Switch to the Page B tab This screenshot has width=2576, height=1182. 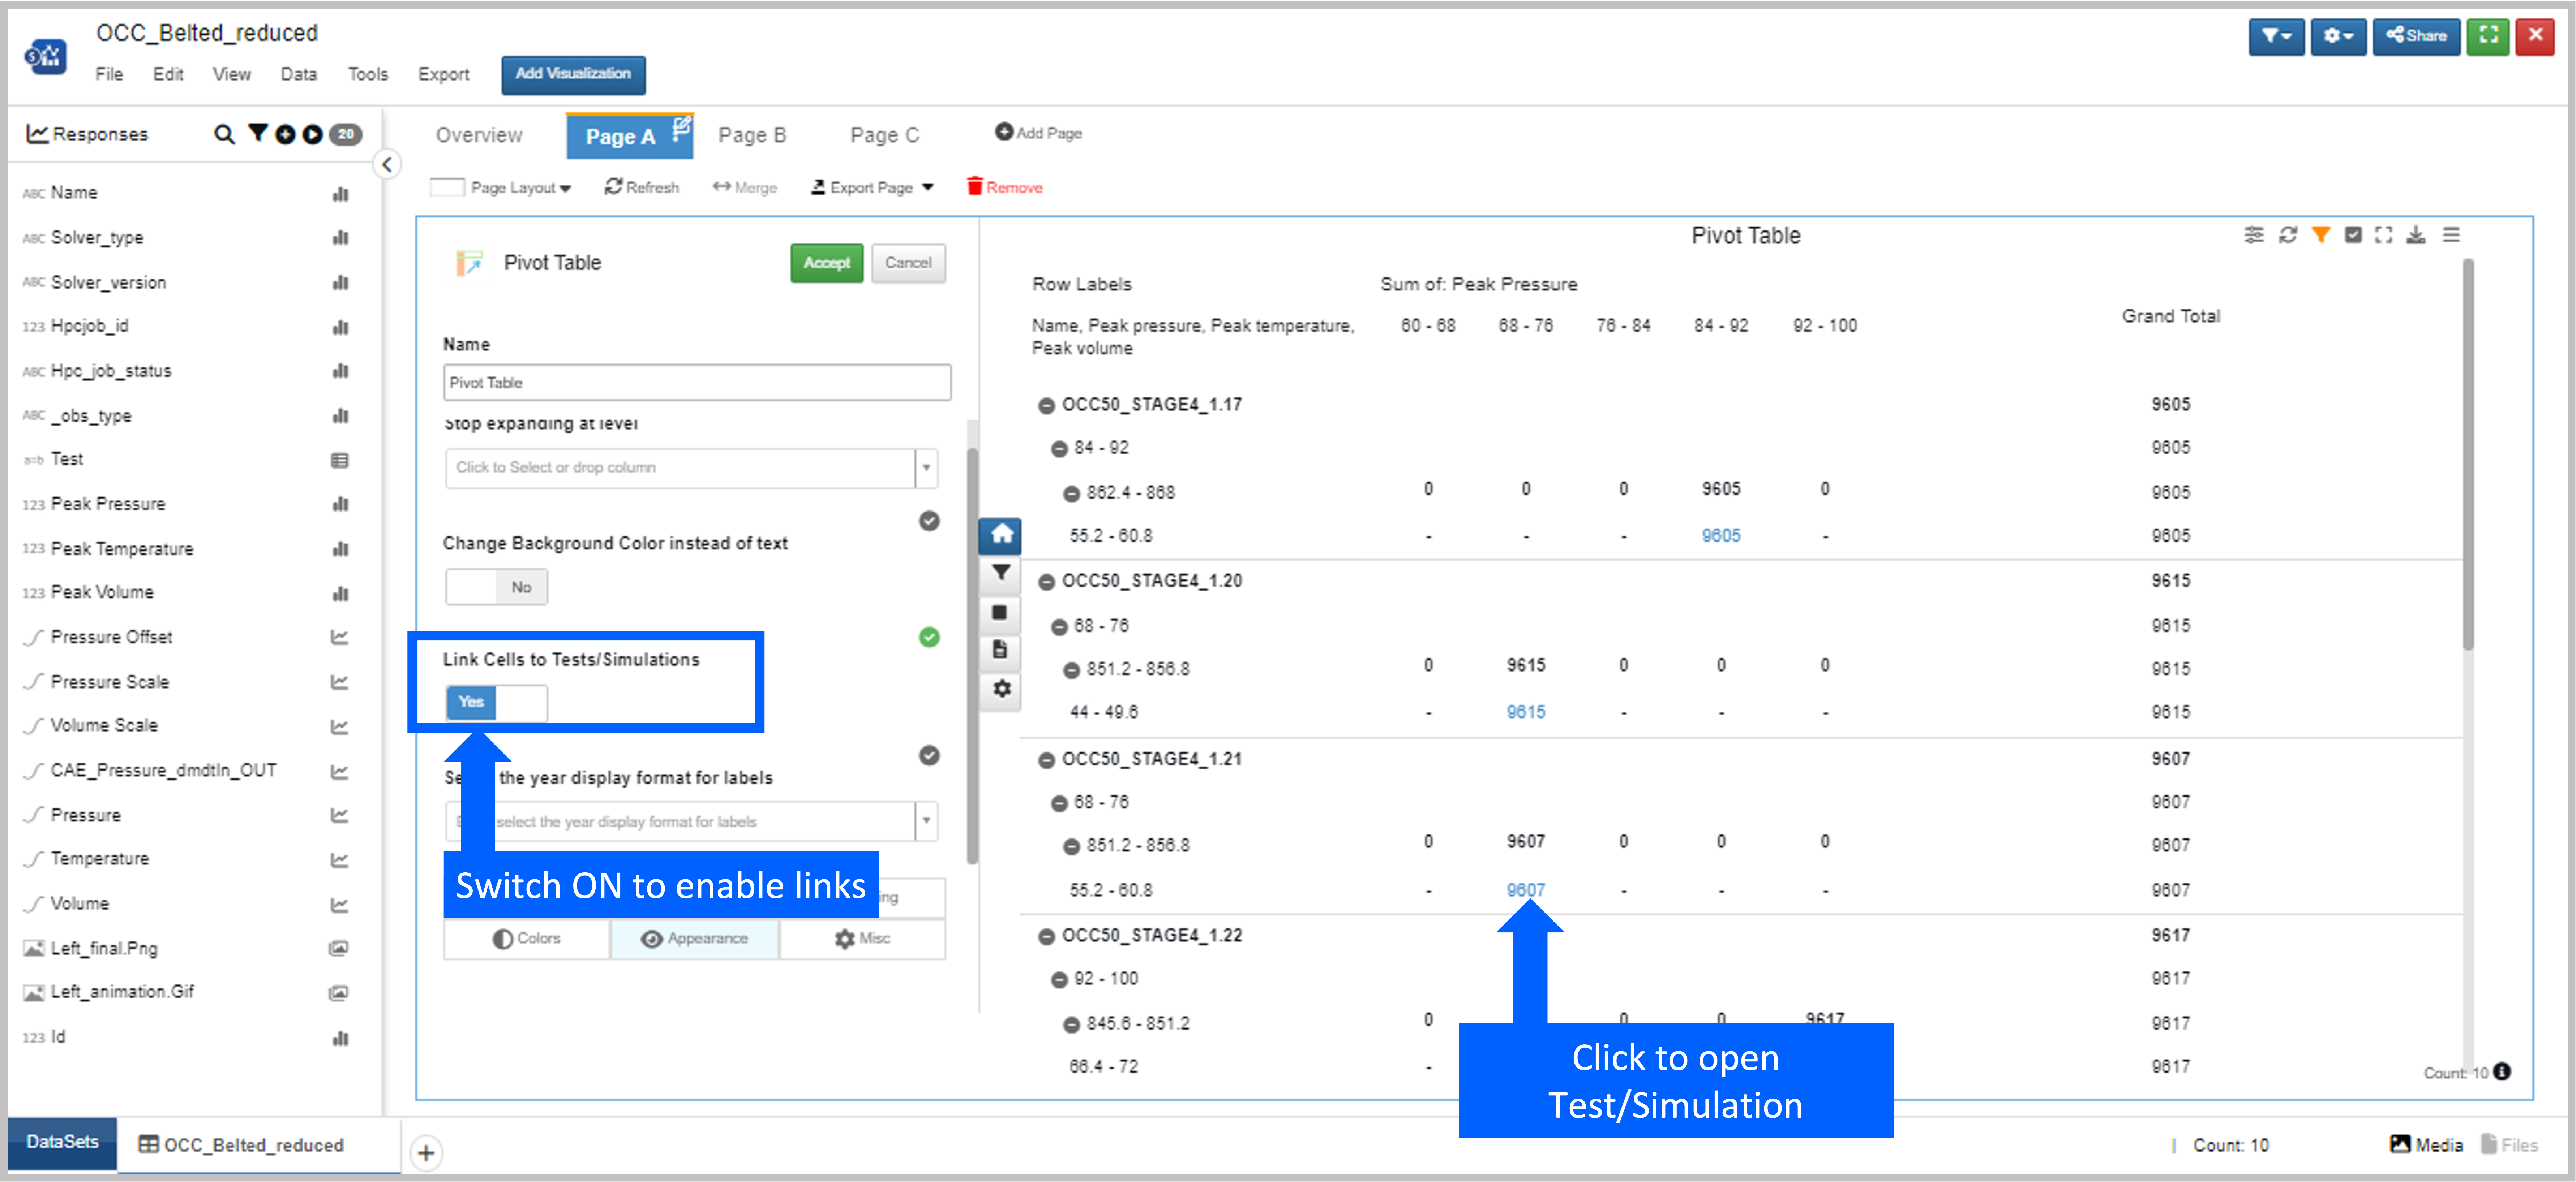(x=752, y=136)
